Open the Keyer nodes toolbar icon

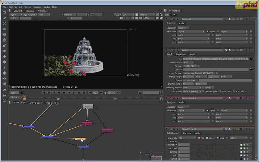click(x=4, y=45)
